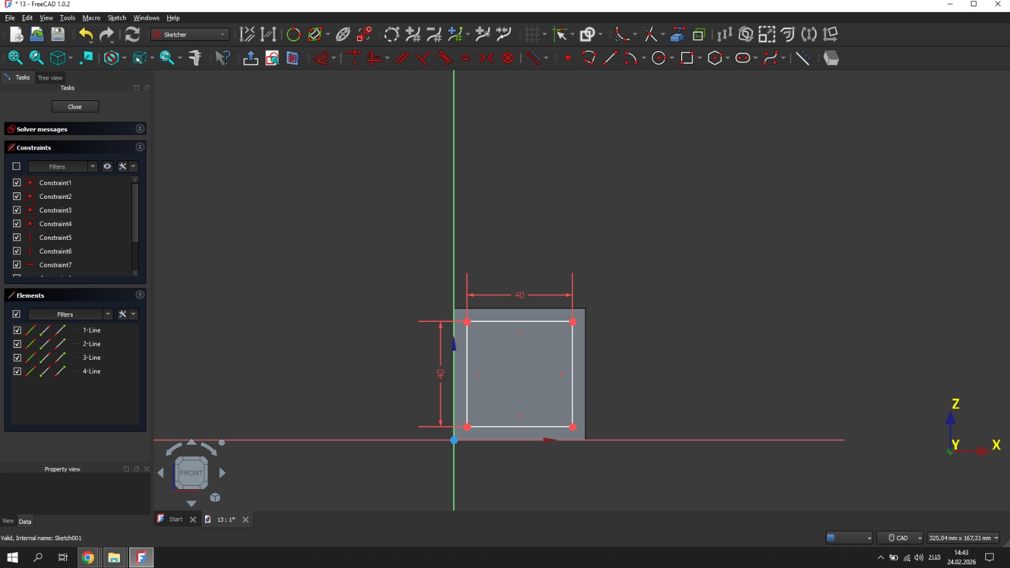This screenshot has height=568, width=1010.
Task: Uncheck the Constraint7 checkbox
Action: click(x=17, y=264)
